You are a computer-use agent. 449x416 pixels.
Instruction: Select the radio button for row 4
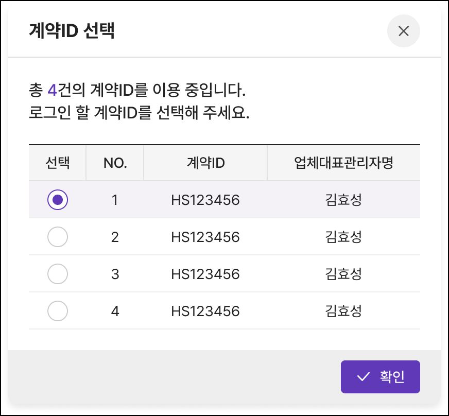[58, 311]
